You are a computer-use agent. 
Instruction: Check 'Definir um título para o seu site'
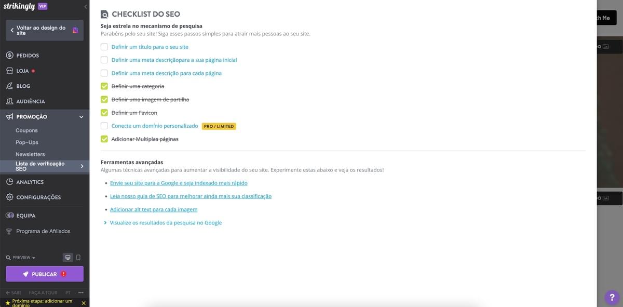click(104, 47)
